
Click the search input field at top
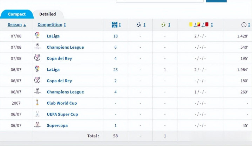point(159,1)
